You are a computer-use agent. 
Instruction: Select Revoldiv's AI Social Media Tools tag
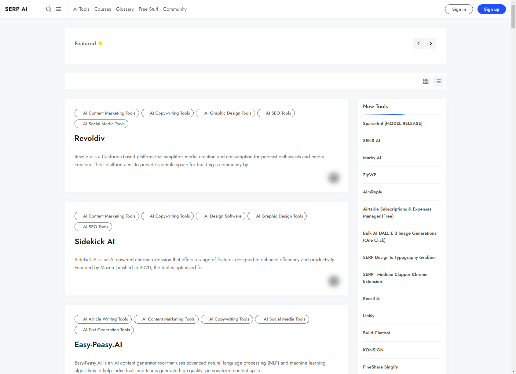coord(101,124)
